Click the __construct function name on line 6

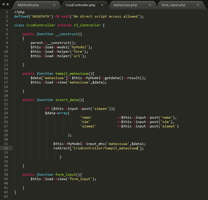click(x=67, y=34)
